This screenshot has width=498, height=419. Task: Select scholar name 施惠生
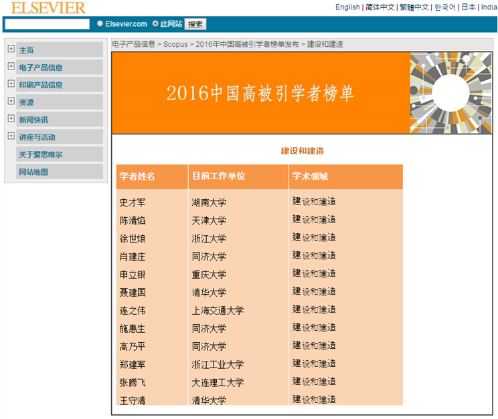pyautogui.click(x=133, y=329)
